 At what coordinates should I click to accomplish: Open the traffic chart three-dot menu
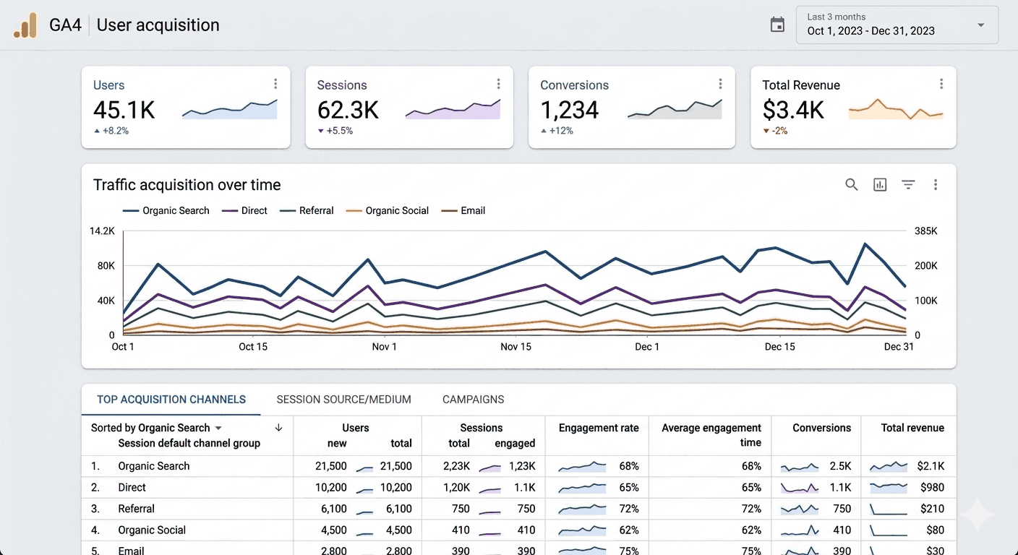(935, 185)
